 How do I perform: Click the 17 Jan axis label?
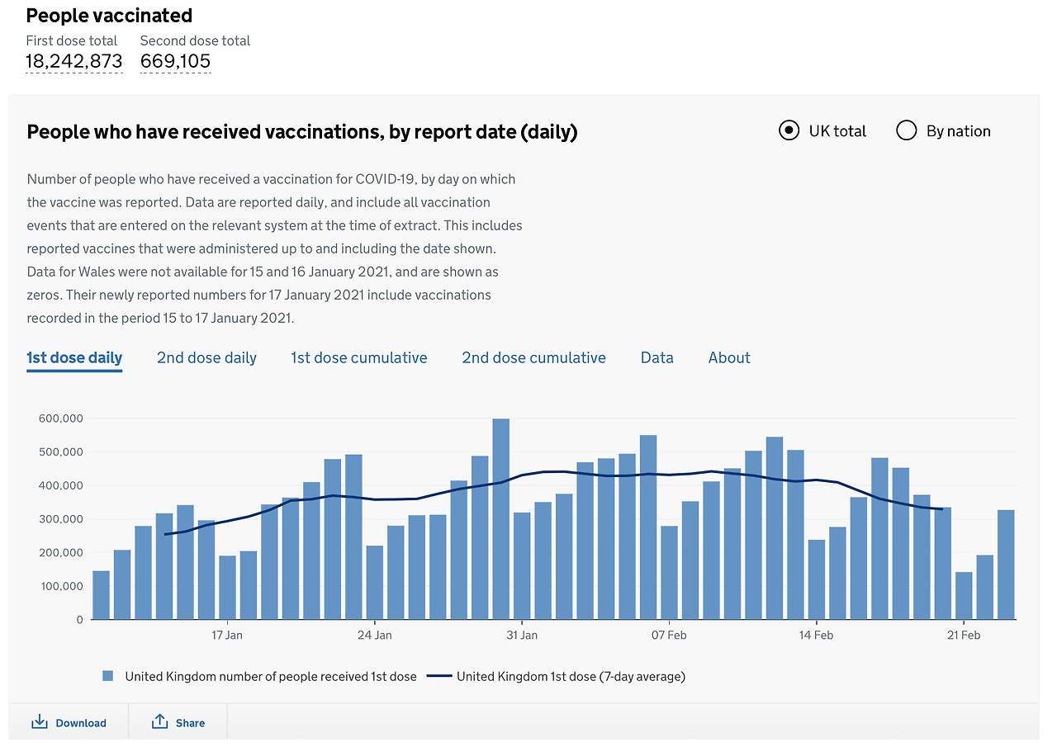[227, 635]
